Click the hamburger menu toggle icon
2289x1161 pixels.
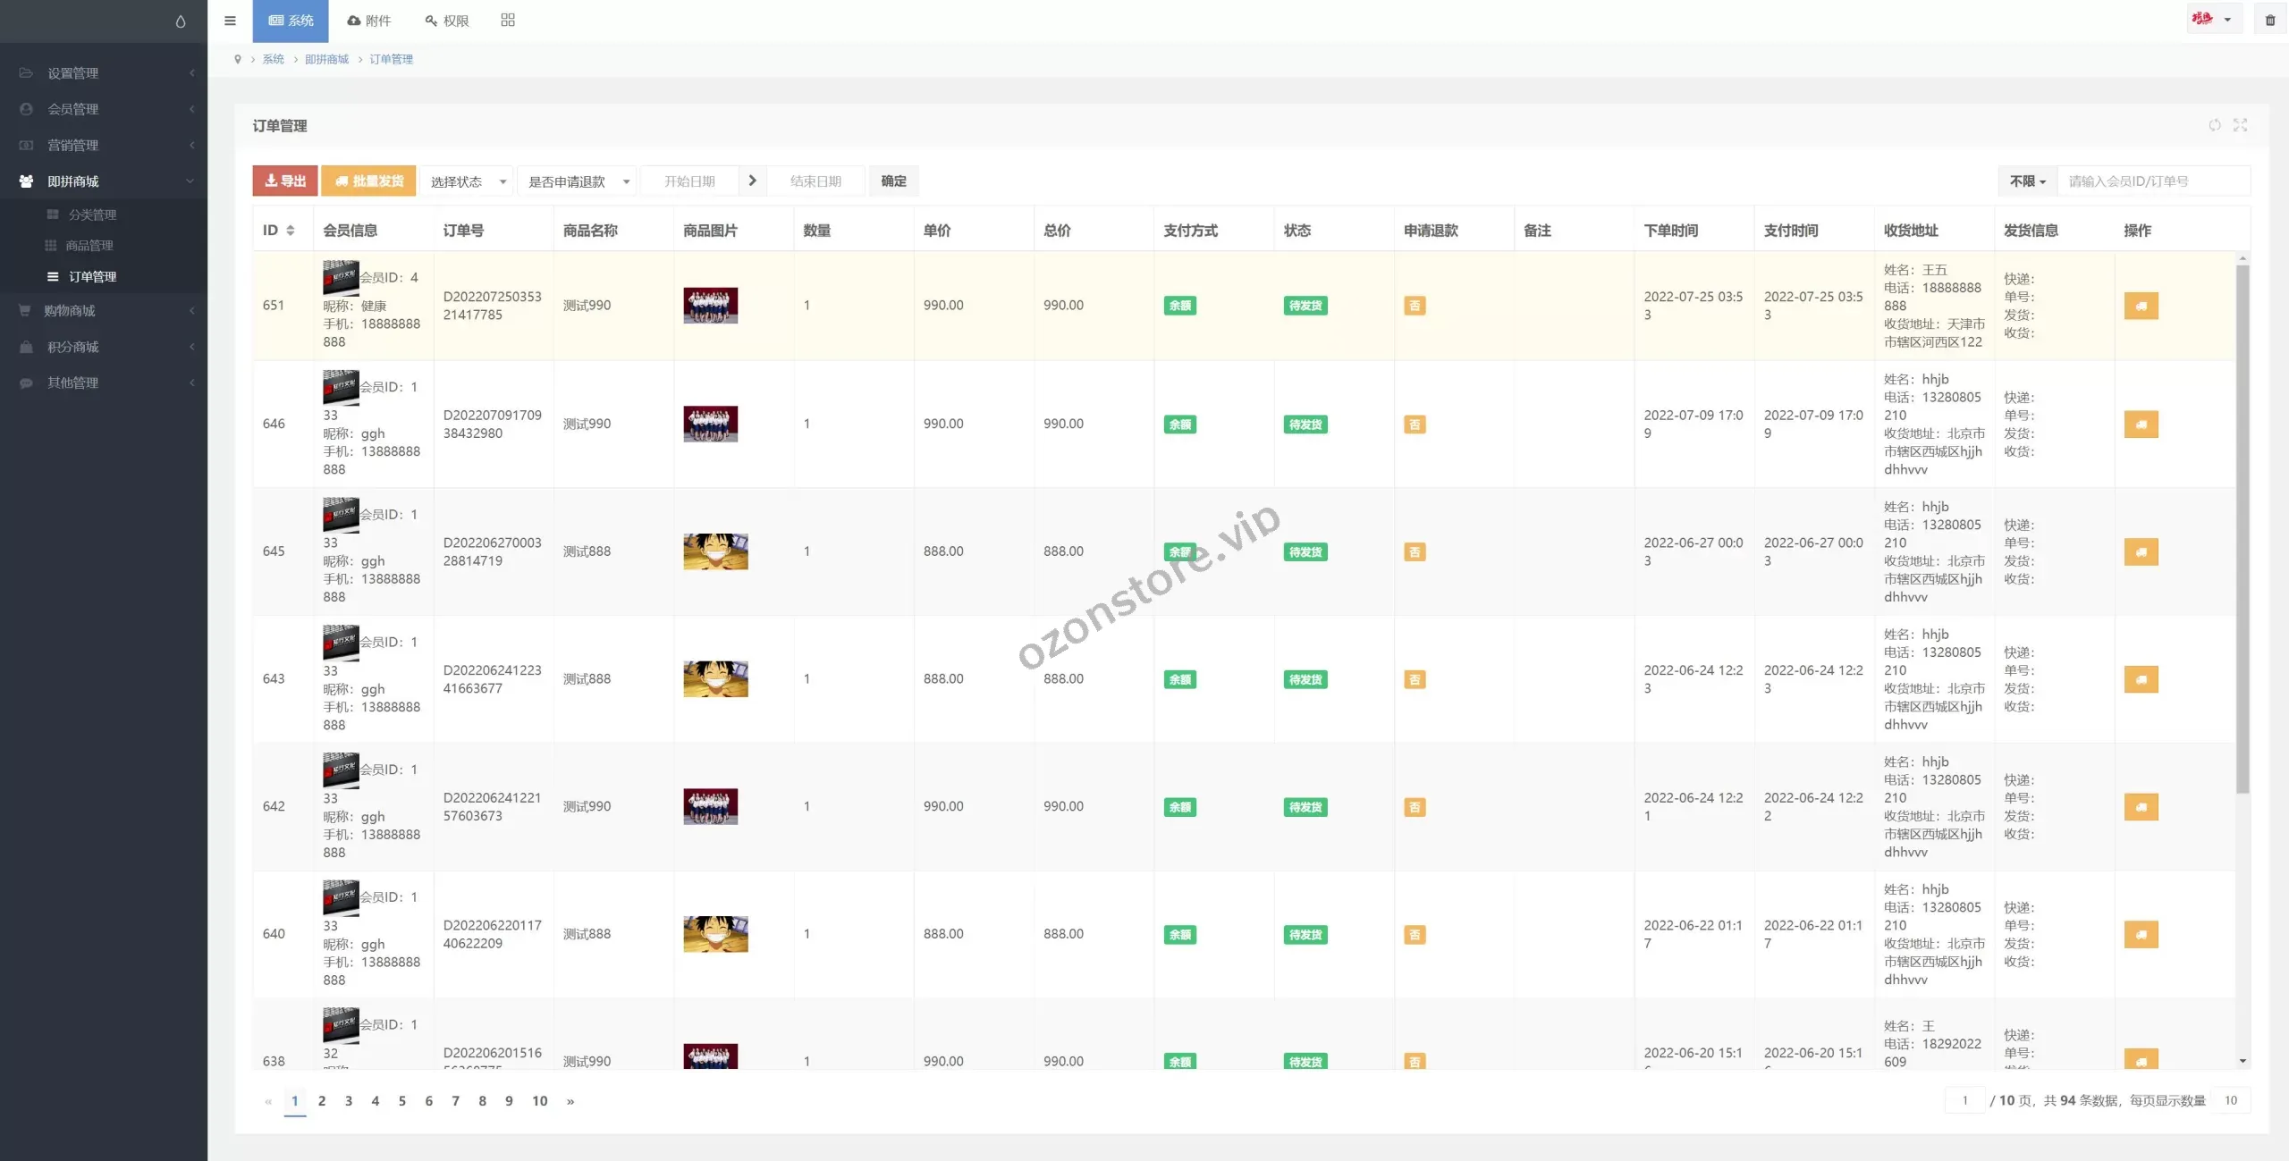[230, 21]
